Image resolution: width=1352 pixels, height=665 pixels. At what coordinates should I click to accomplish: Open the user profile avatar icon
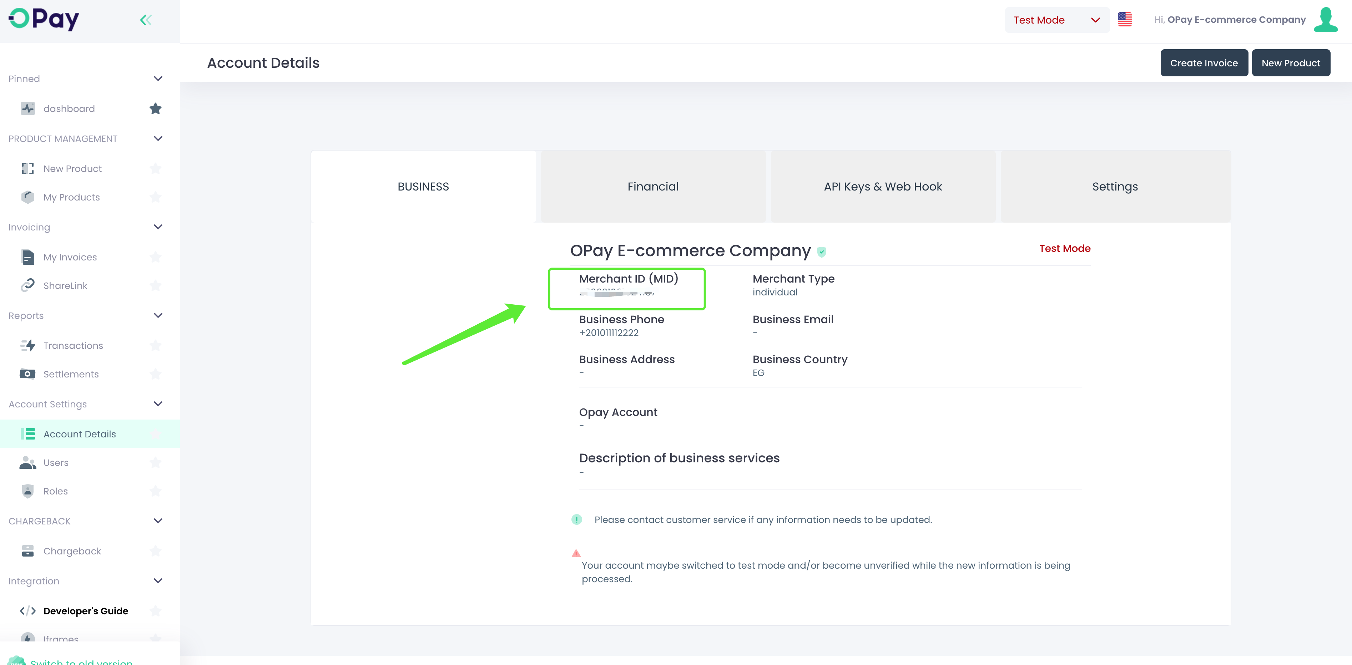(1325, 19)
